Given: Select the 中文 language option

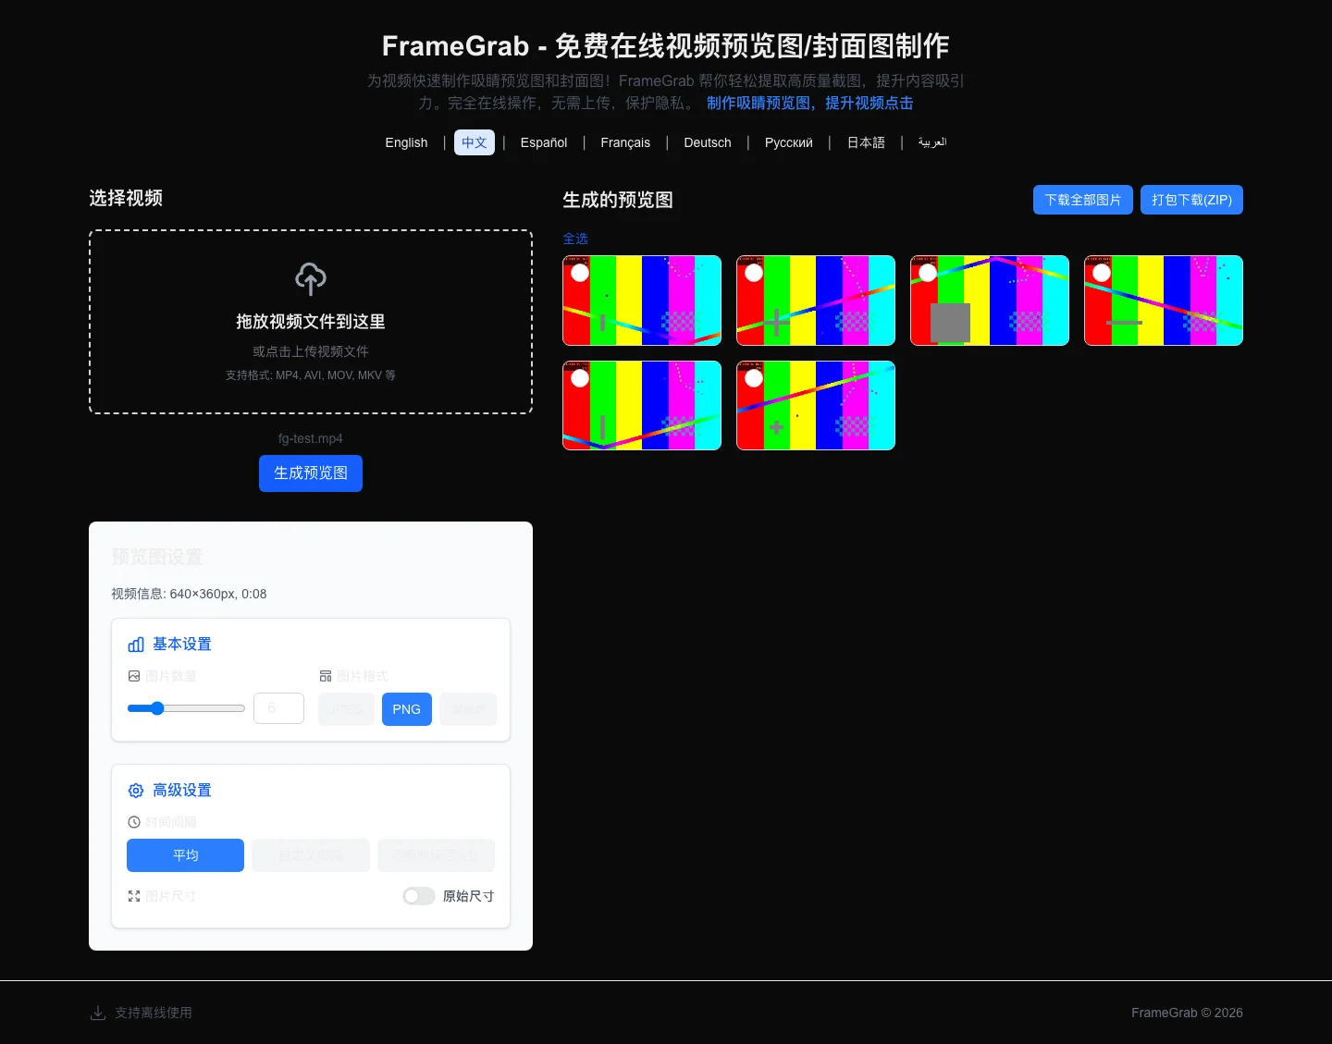Looking at the screenshot, I should tap(475, 142).
